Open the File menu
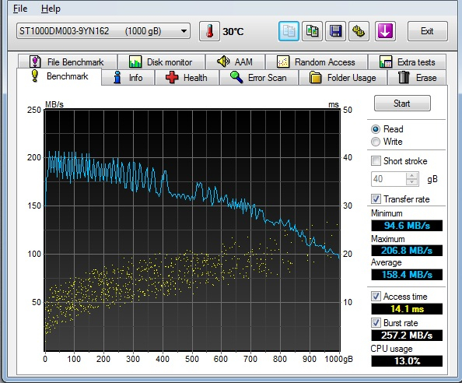462x383 pixels. 20,9
